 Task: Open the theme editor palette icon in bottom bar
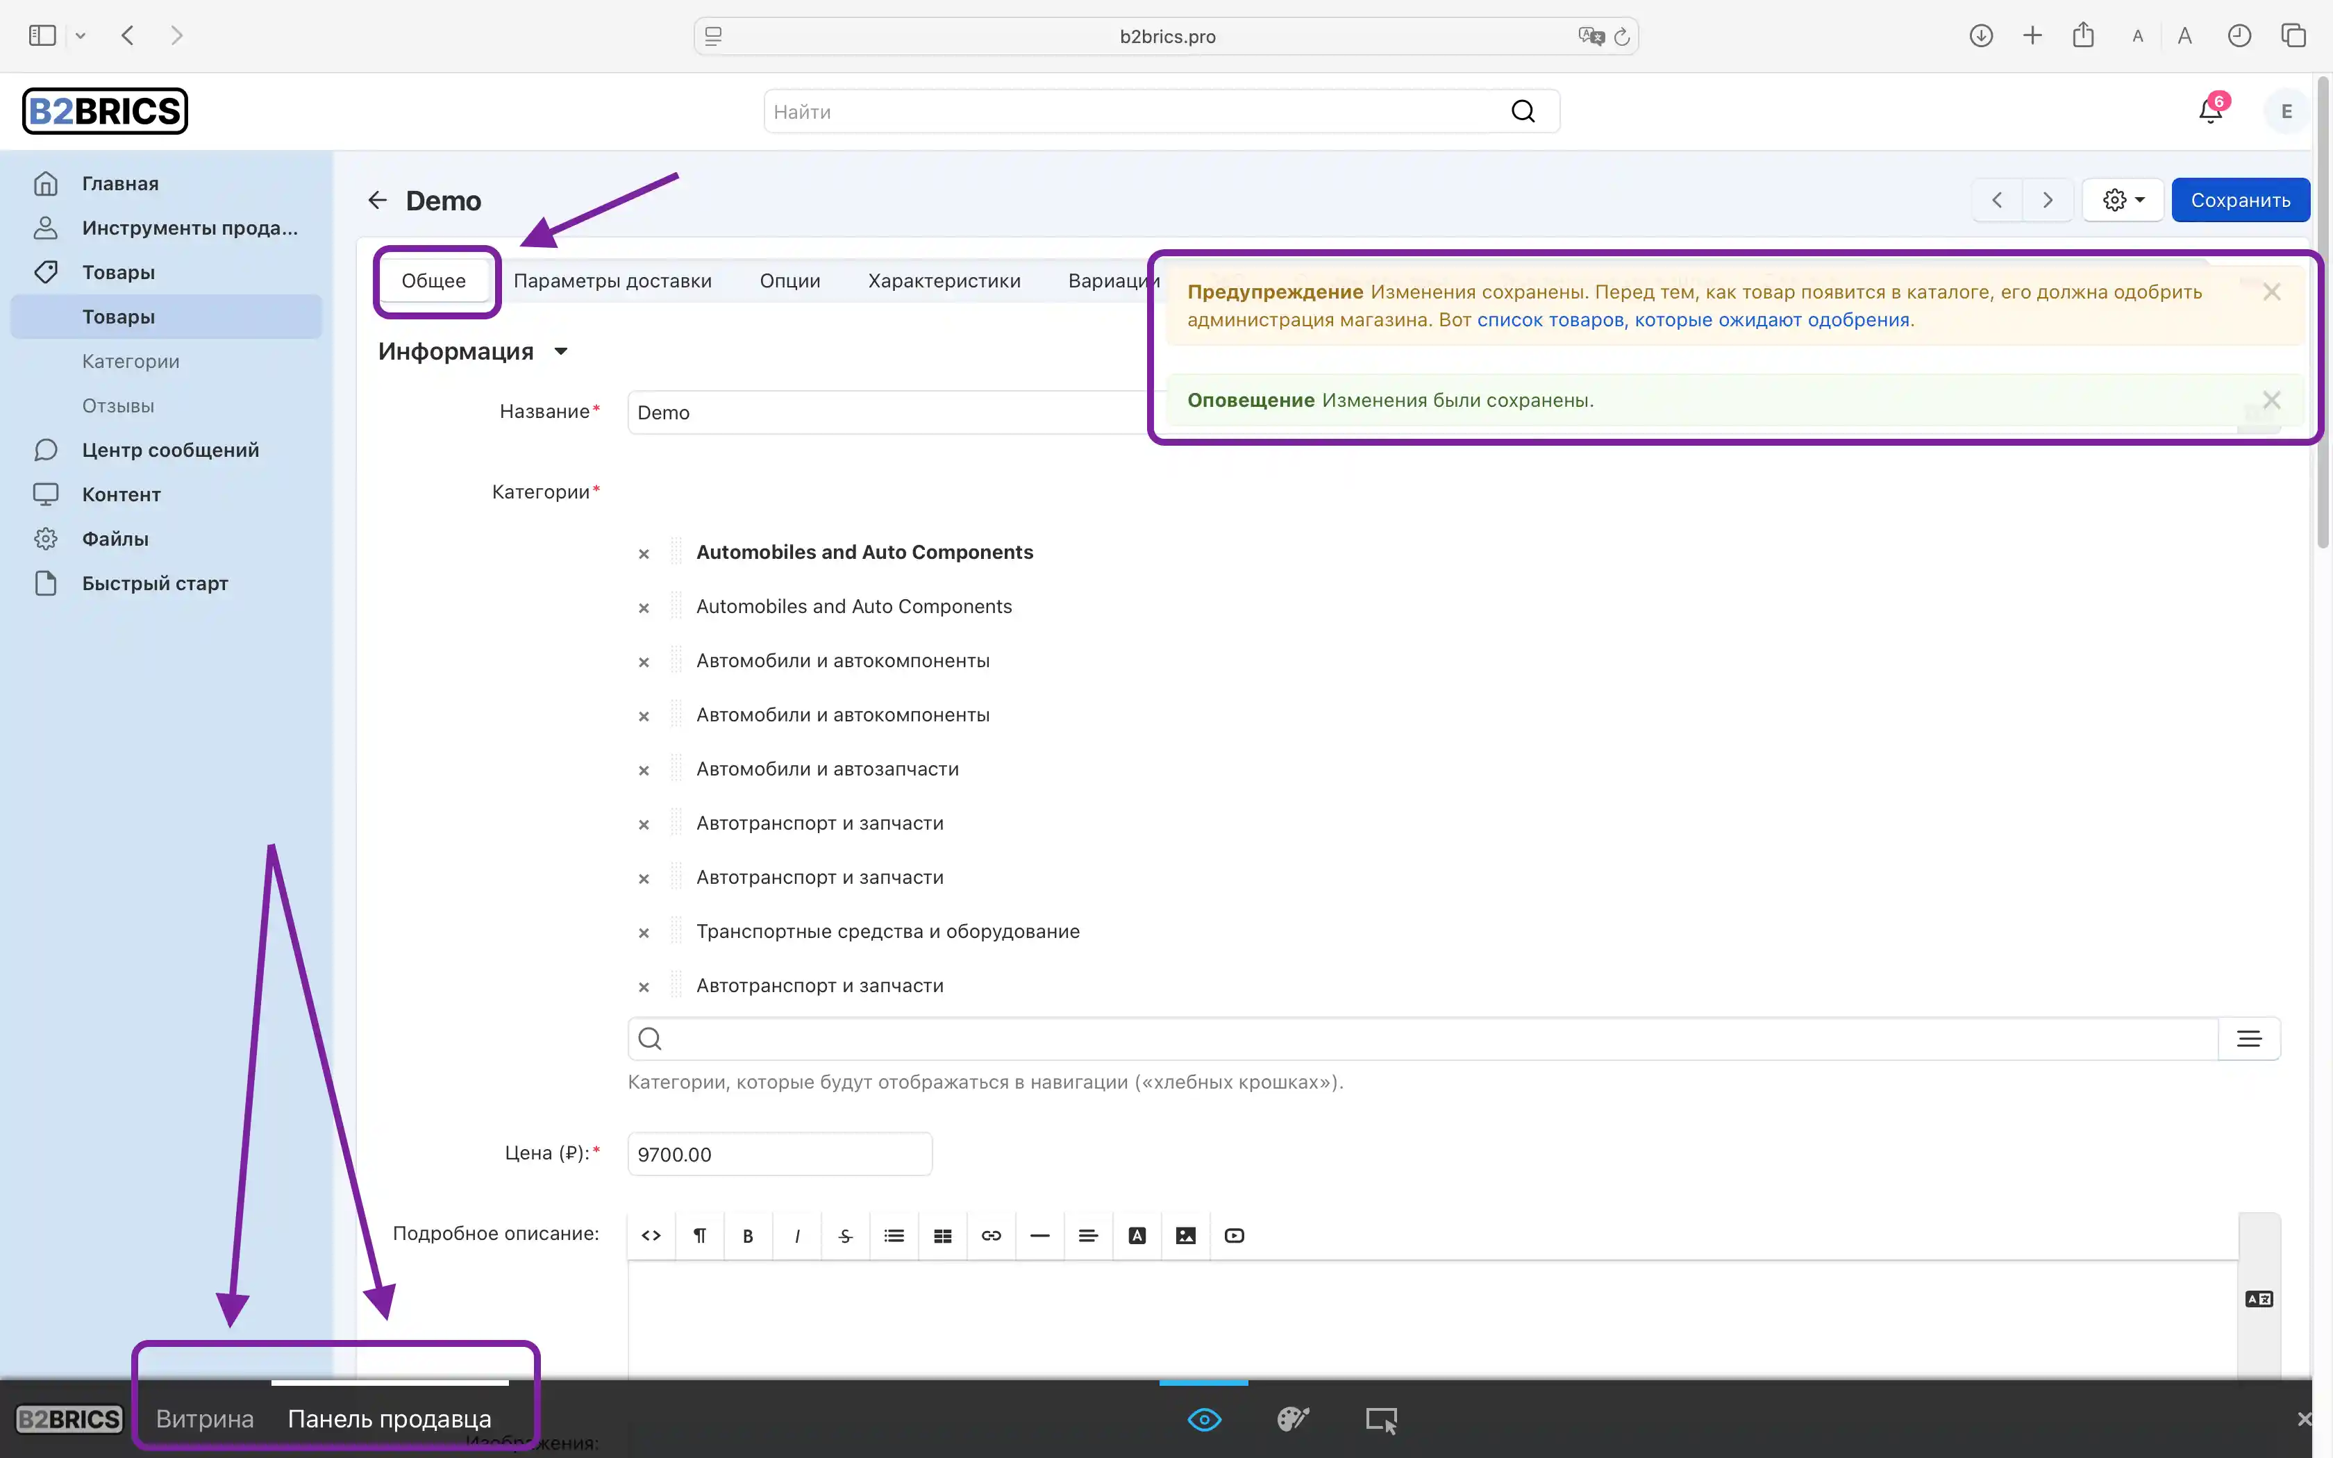point(1293,1419)
